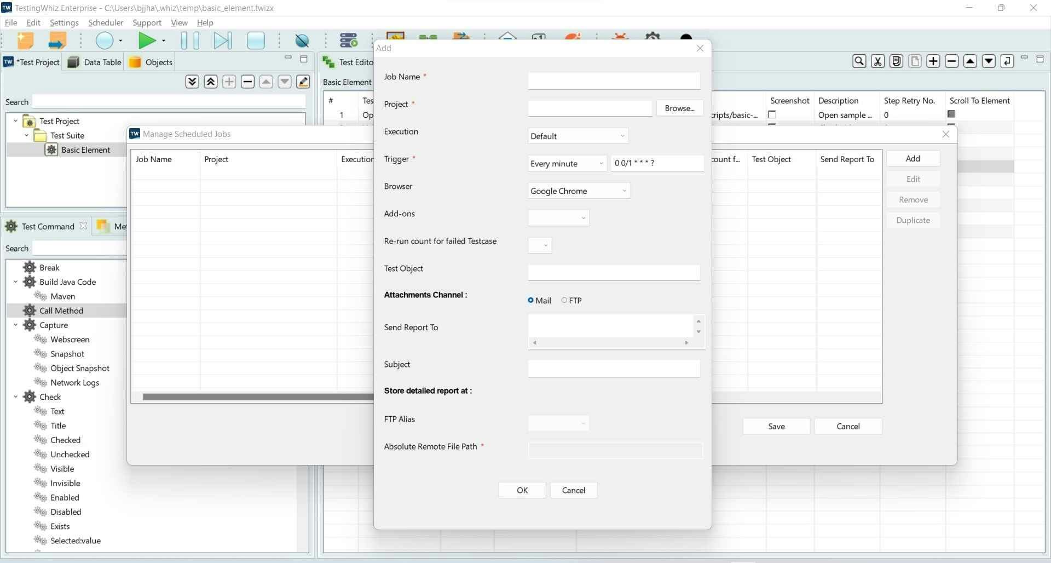Open Re-run count for failed Testcase dropdown

click(x=540, y=245)
